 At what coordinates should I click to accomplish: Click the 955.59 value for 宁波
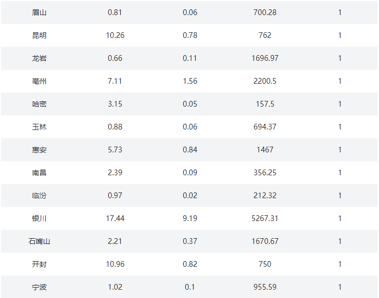(264, 287)
